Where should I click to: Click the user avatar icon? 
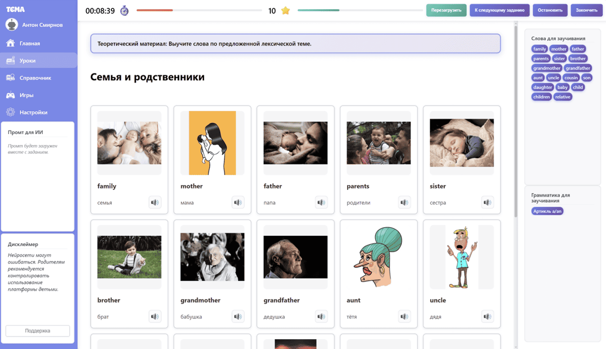pyautogui.click(x=12, y=25)
